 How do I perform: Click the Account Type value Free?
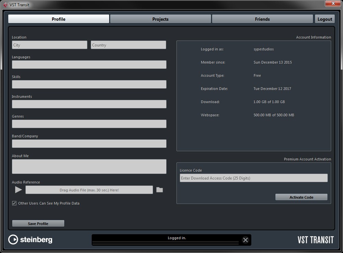pyautogui.click(x=257, y=75)
